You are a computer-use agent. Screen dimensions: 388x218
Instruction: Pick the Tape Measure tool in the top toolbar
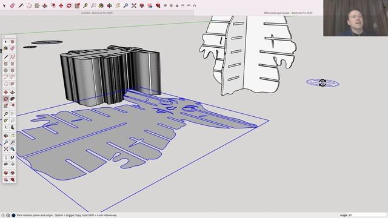click(85, 5)
